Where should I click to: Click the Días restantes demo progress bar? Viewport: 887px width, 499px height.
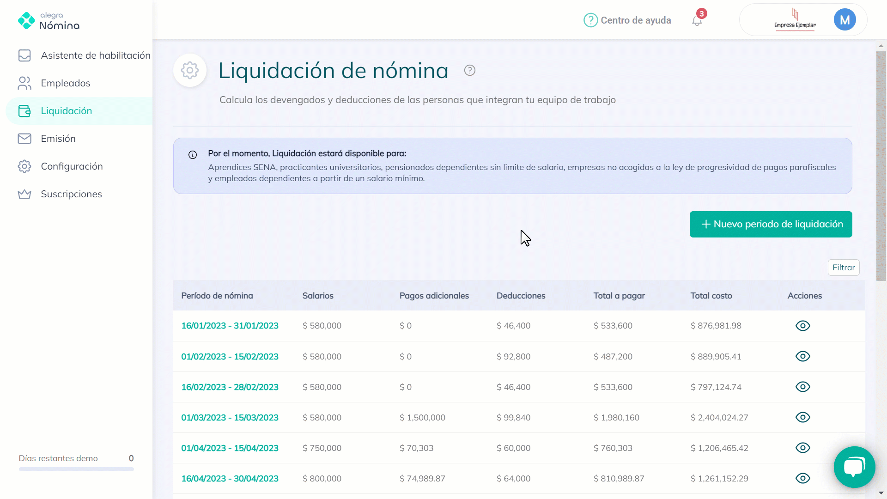(x=76, y=469)
